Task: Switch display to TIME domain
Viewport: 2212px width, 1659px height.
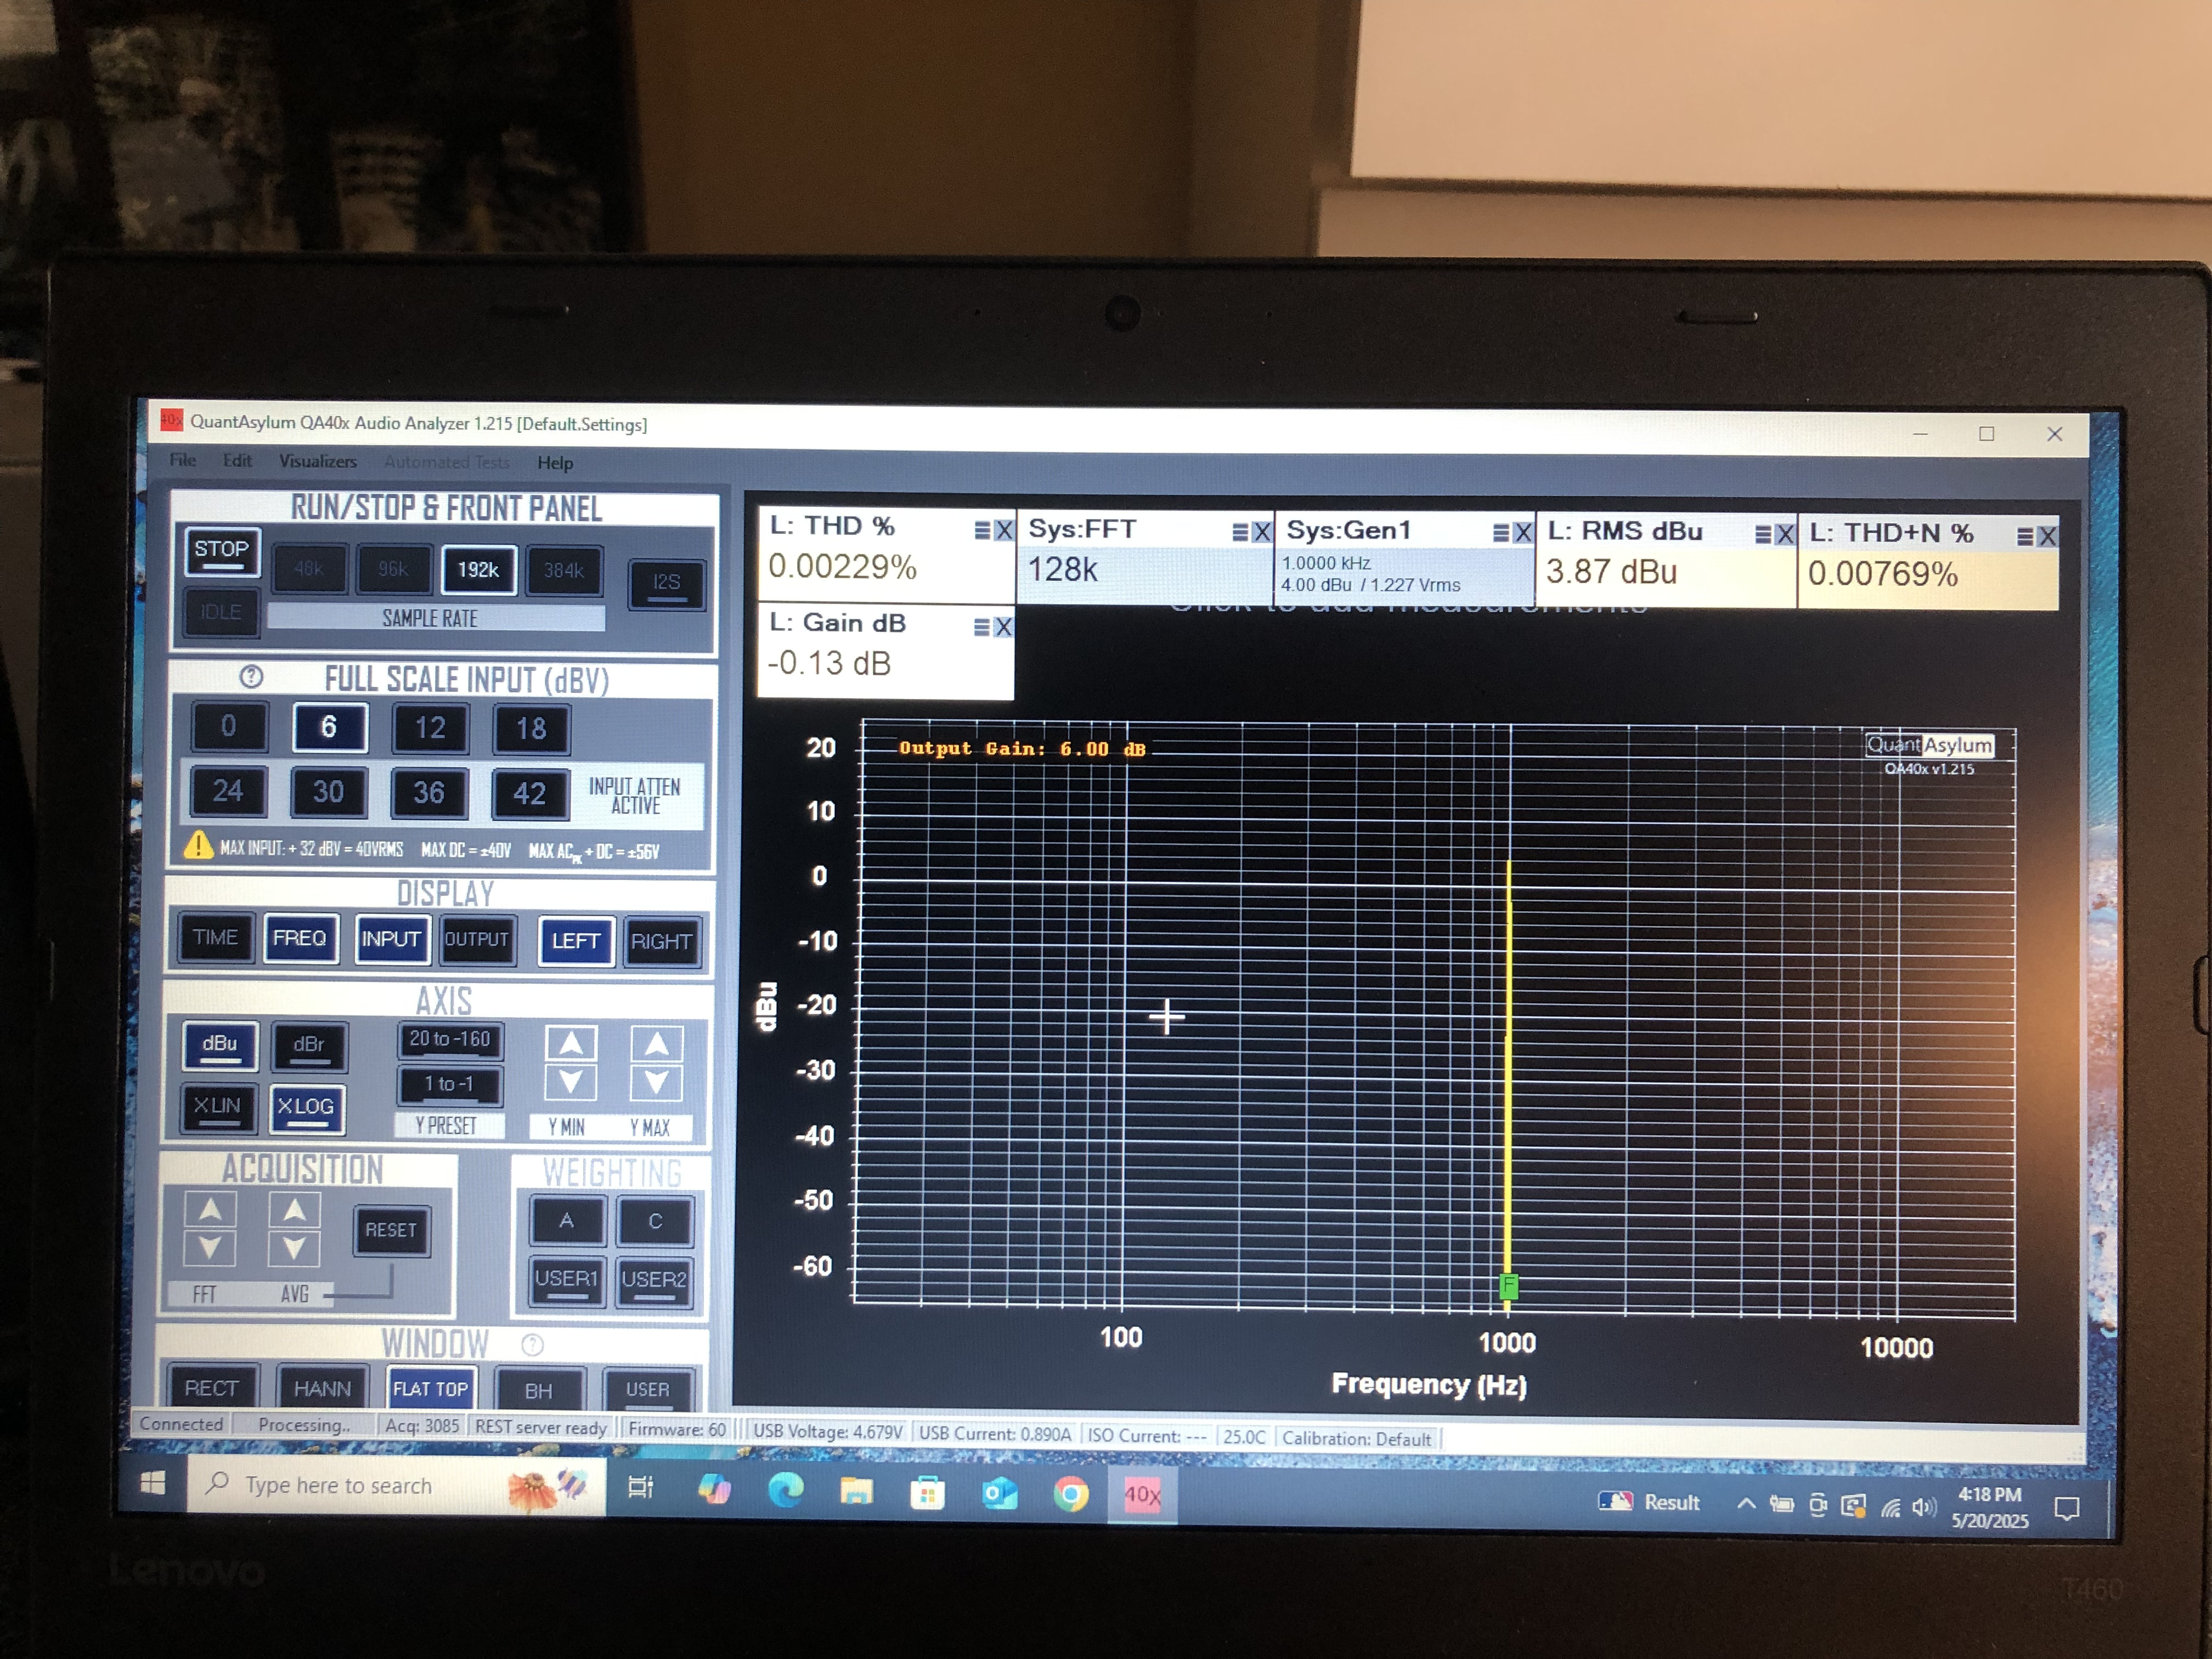Action: pyautogui.click(x=216, y=938)
